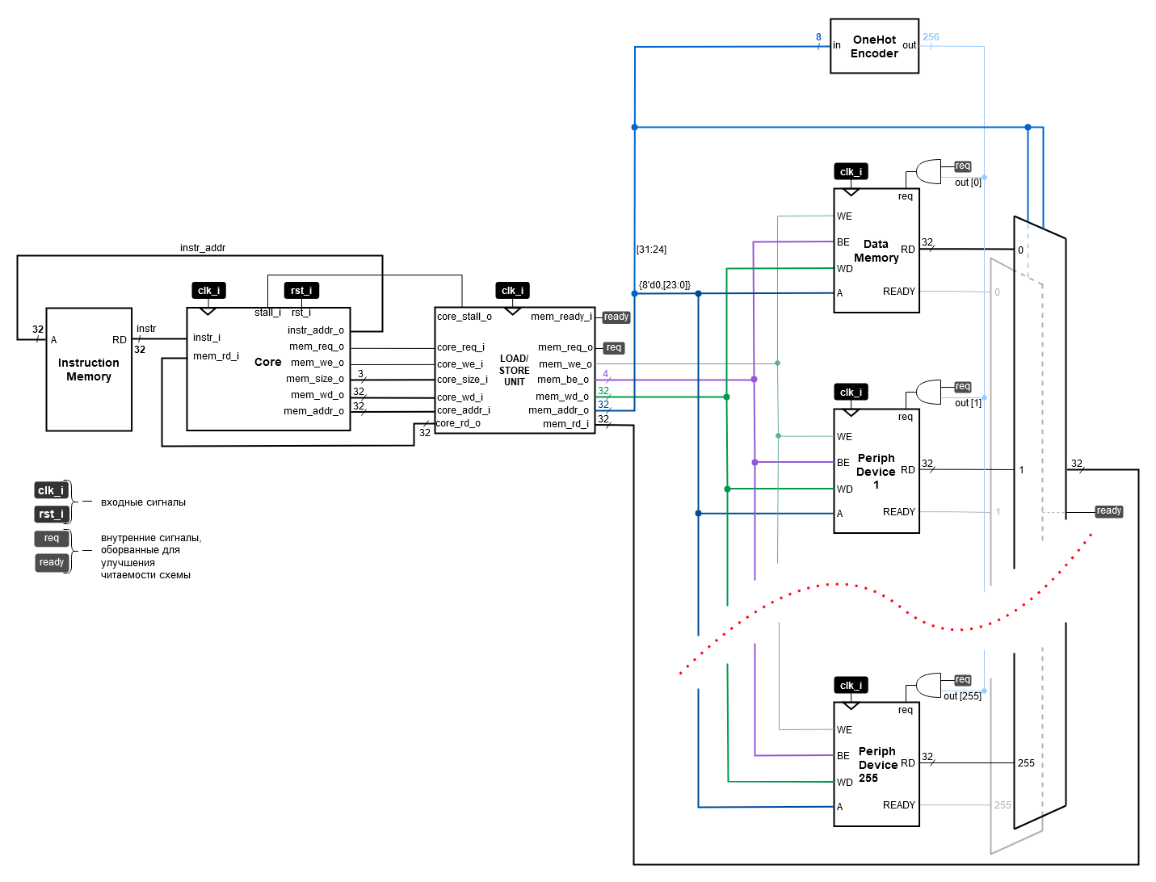Click the AND gate above Data Memory
This screenshot has height=882, width=1156.
click(929, 171)
